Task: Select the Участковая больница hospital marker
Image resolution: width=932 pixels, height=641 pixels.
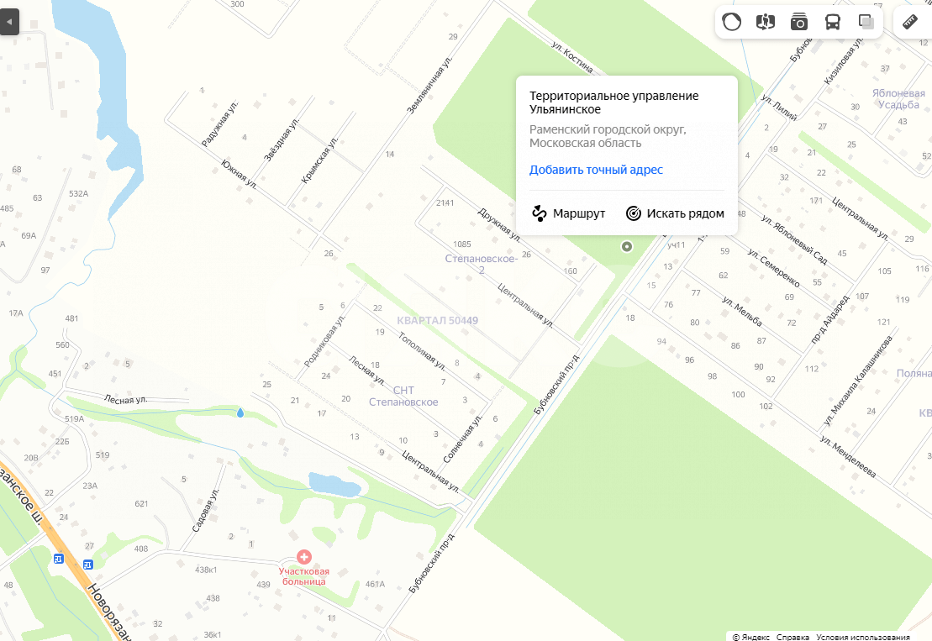Action: [x=303, y=557]
